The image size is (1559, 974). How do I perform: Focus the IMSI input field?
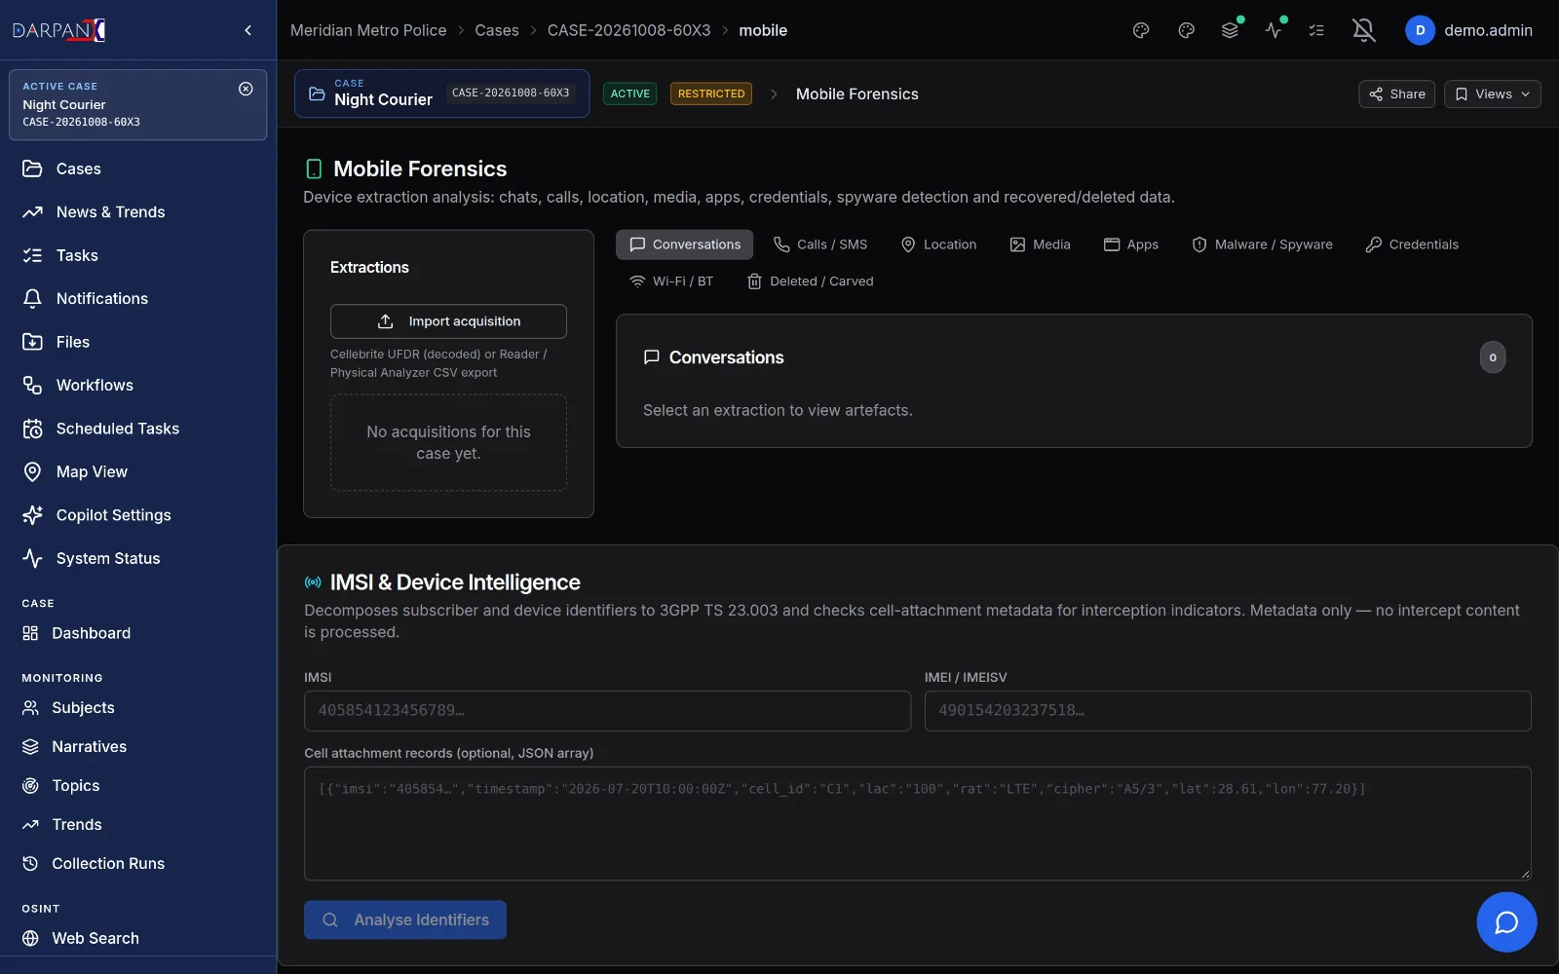(607, 711)
